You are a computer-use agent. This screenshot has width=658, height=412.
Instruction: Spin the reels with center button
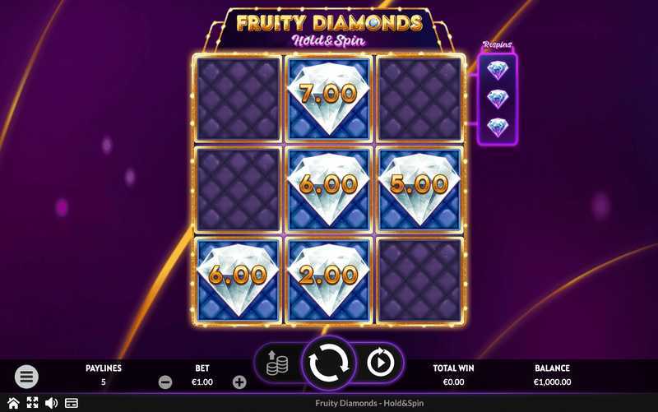click(329, 363)
